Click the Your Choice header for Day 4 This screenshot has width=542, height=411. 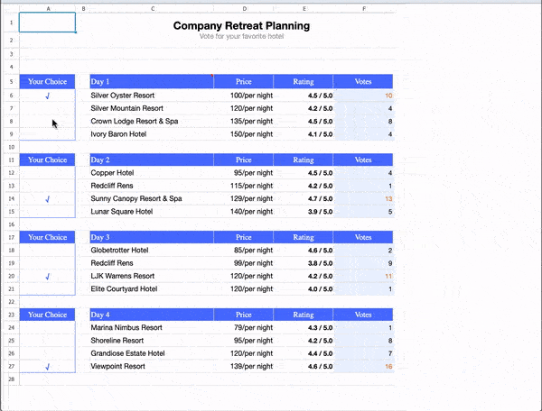[47, 315]
